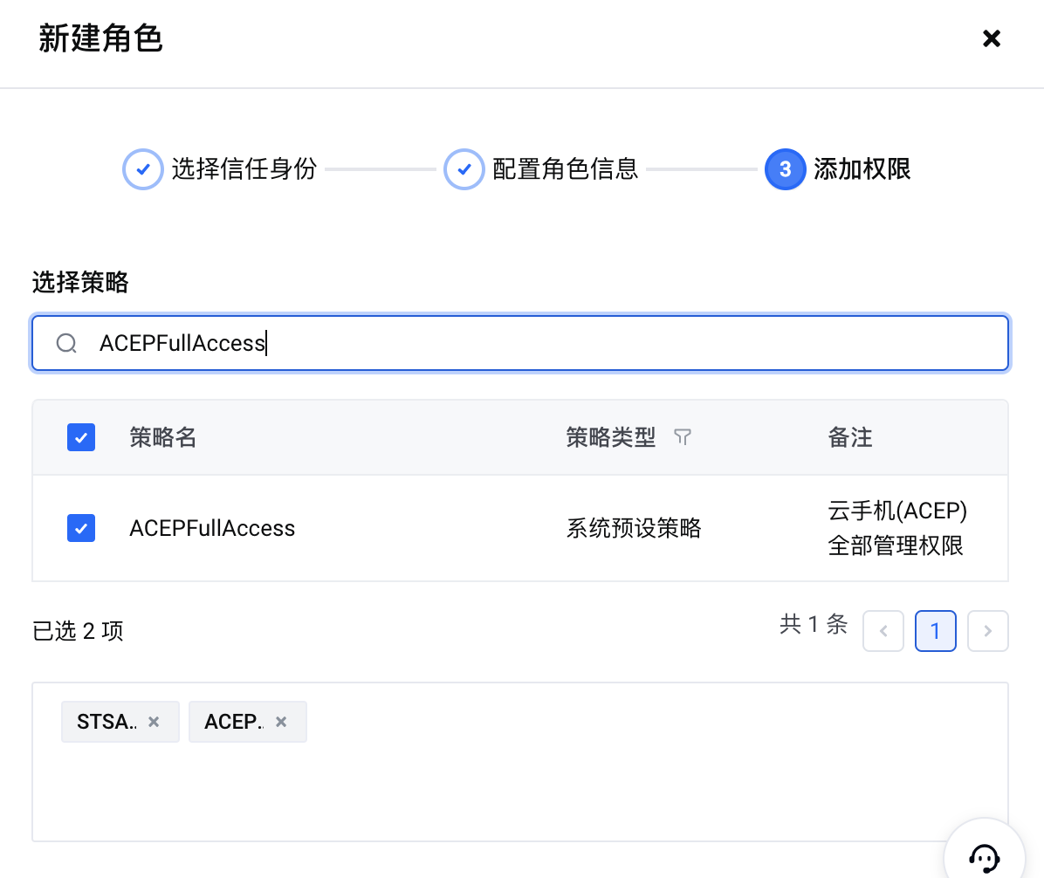Click the 配置角色信息 step checkmark icon
Screen dimensions: 1044x878
point(464,169)
